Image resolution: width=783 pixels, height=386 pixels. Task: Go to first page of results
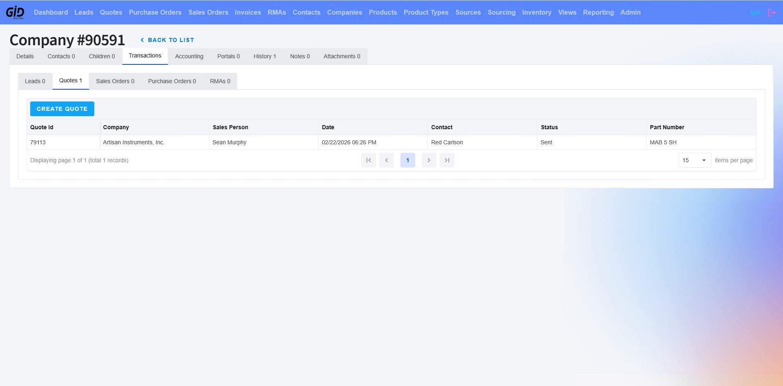[368, 160]
